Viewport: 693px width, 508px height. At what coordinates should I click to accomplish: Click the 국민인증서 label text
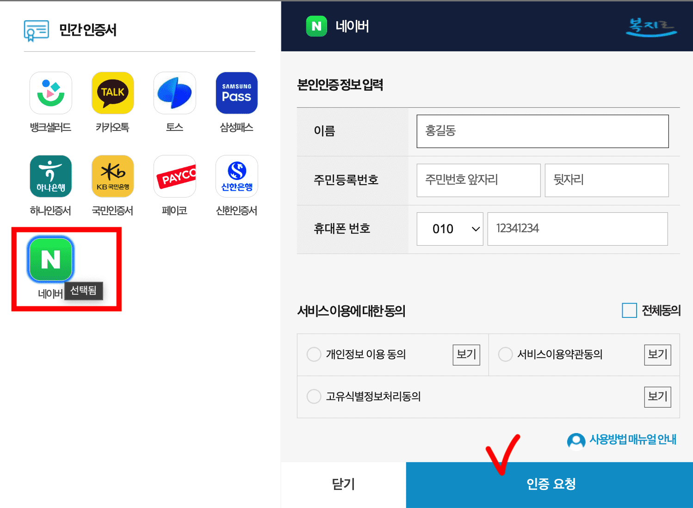tap(112, 211)
